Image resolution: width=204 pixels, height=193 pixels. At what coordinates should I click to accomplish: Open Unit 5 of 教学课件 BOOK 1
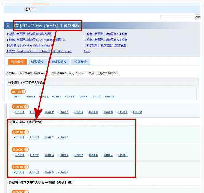tap(70, 96)
